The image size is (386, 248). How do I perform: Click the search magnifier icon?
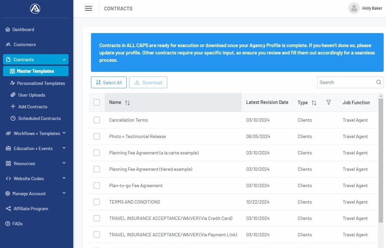click(x=379, y=82)
